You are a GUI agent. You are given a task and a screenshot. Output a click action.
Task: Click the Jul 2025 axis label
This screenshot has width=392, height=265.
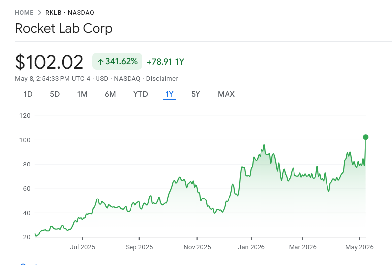point(83,247)
